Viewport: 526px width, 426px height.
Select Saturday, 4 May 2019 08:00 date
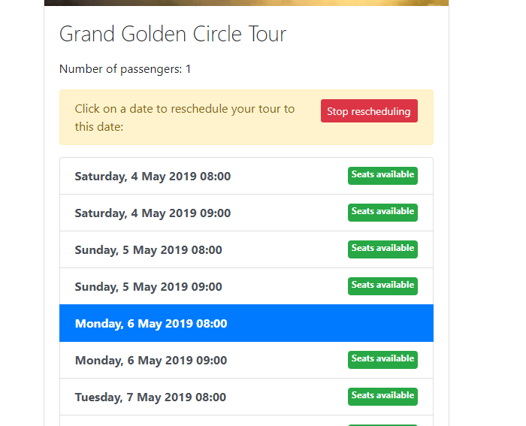click(246, 176)
